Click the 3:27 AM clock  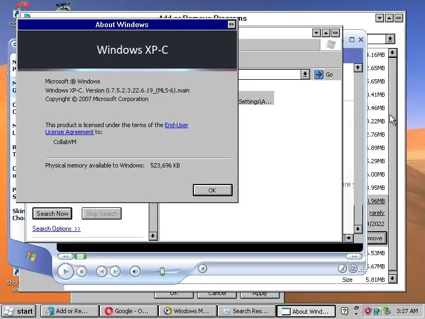click(x=407, y=311)
